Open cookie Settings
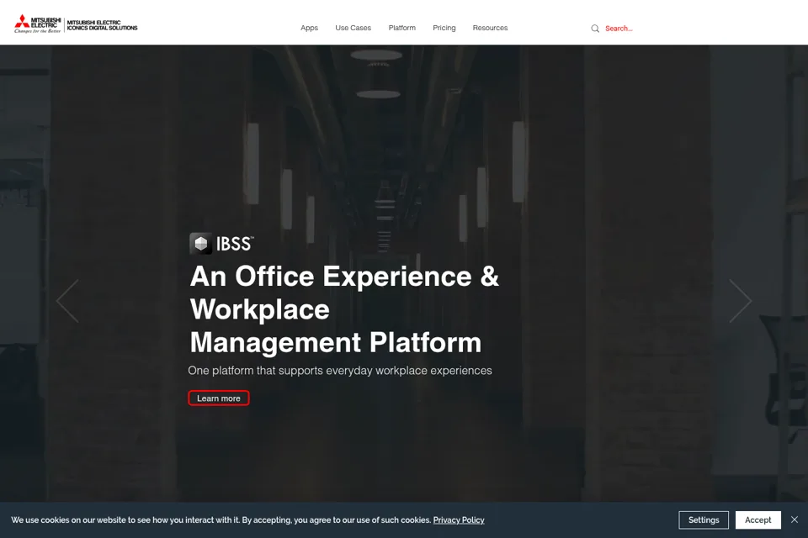This screenshot has width=808, height=538. coord(704,520)
